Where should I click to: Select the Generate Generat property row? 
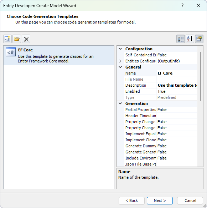[x=161, y=152]
